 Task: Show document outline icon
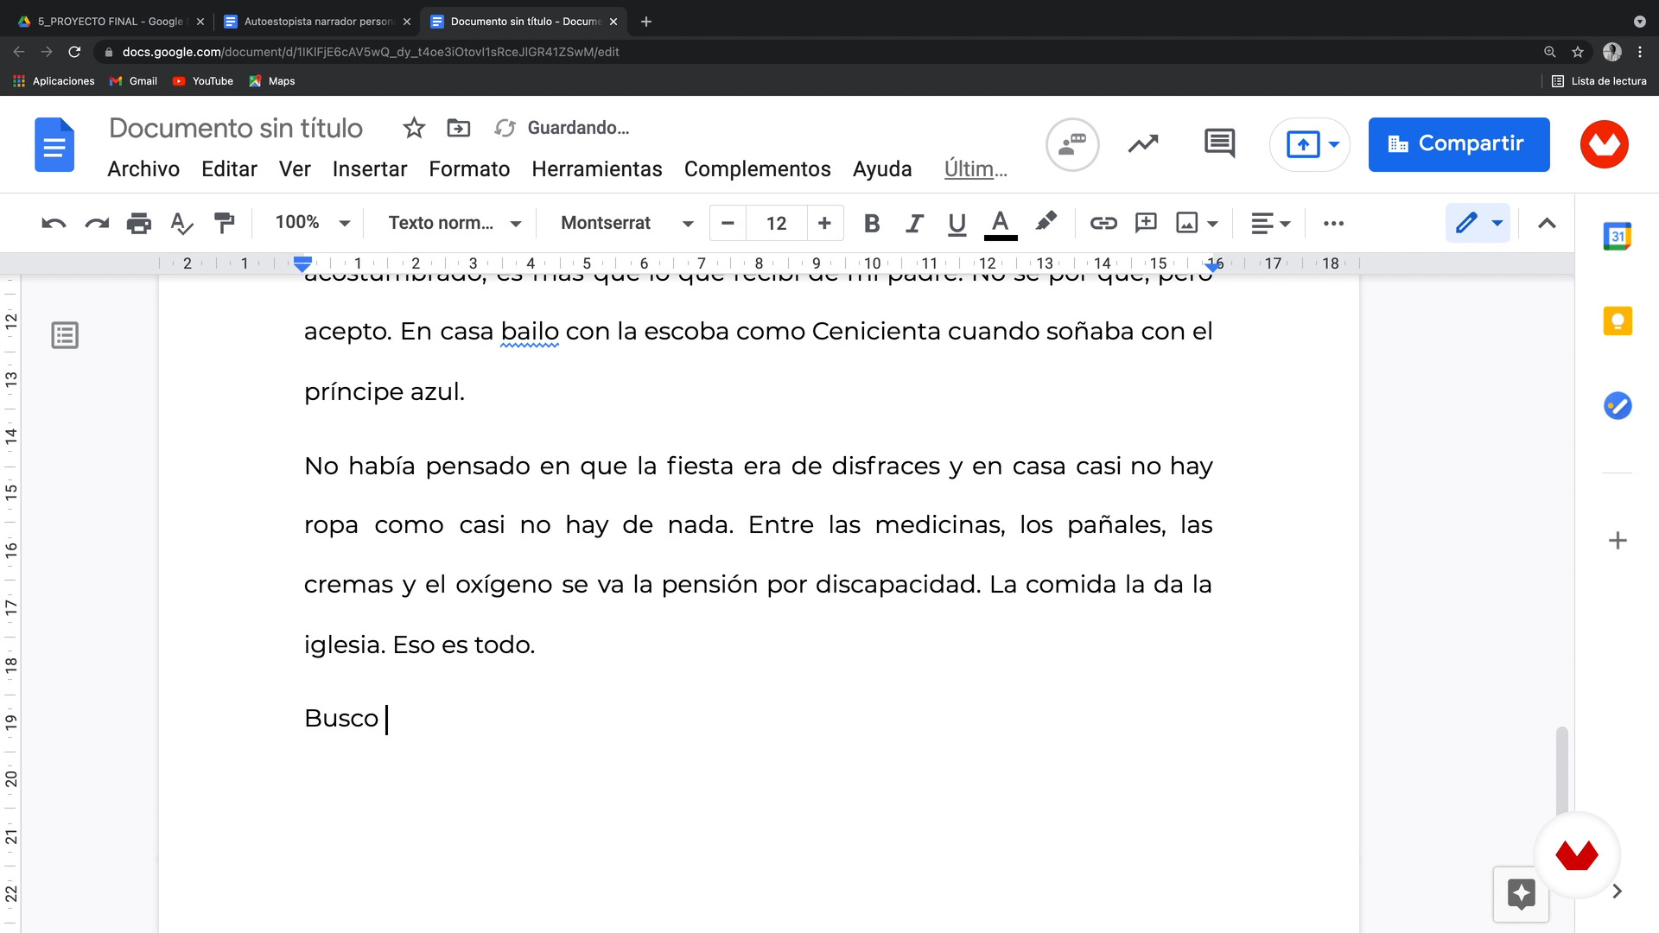click(x=65, y=335)
